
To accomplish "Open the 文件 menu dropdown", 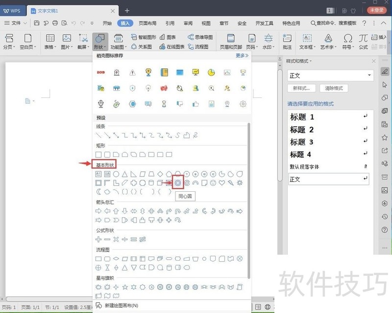I will click(x=15, y=23).
